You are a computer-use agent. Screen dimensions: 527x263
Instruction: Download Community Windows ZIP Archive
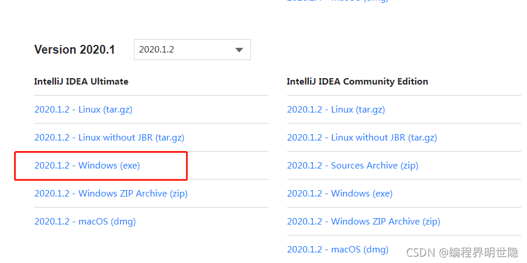tap(364, 222)
